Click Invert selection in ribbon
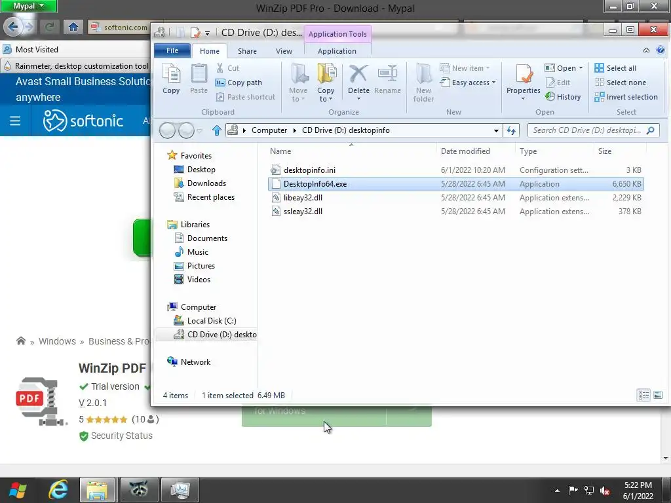 click(626, 97)
